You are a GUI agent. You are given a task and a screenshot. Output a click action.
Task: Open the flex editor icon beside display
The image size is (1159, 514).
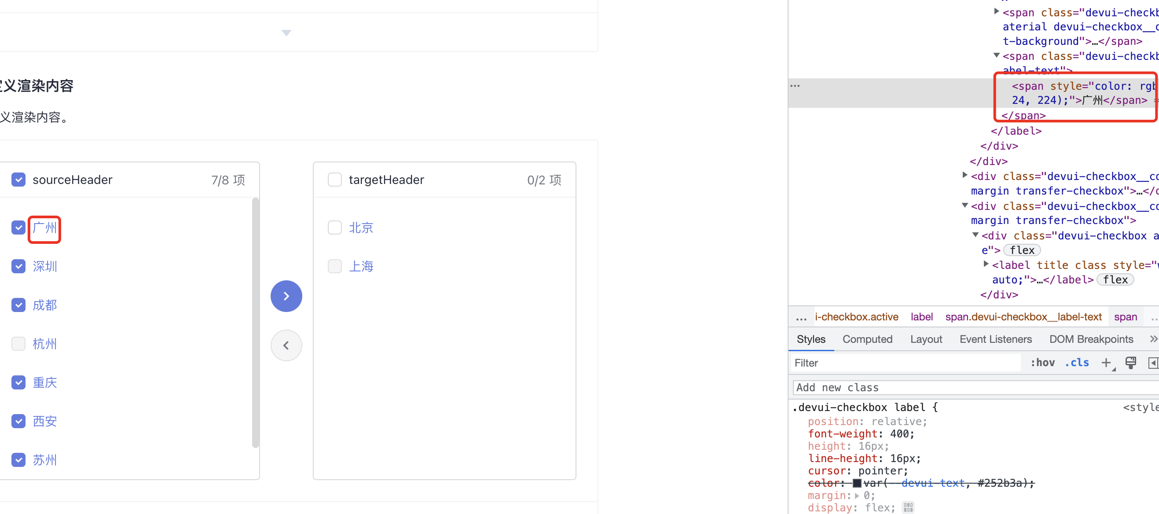(x=908, y=507)
